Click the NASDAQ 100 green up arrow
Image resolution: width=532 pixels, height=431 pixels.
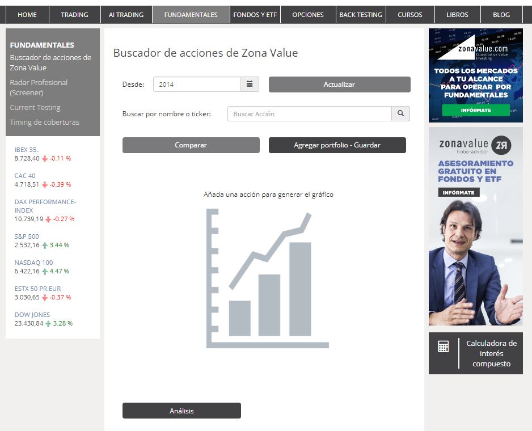[45, 272]
